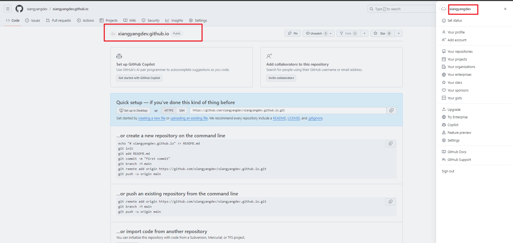Click the xiangyangdev owner breadcrumb link

pos(37,9)
